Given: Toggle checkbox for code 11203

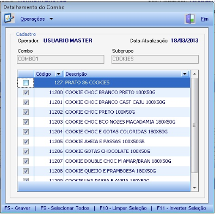Looking at the screenshot, I should (26, 122).
